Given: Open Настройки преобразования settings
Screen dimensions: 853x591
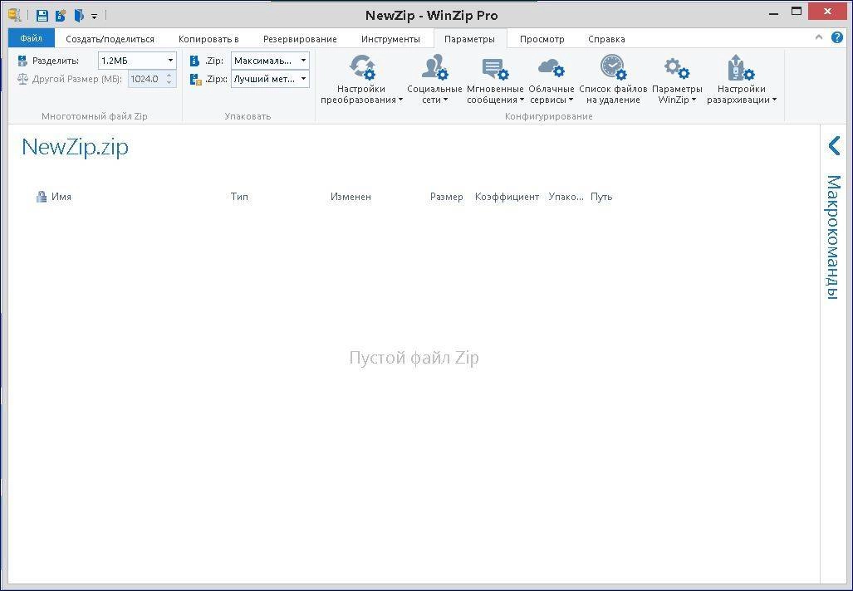Looking at the screenshot, I should pyautogui.click(x=361, y=80).
